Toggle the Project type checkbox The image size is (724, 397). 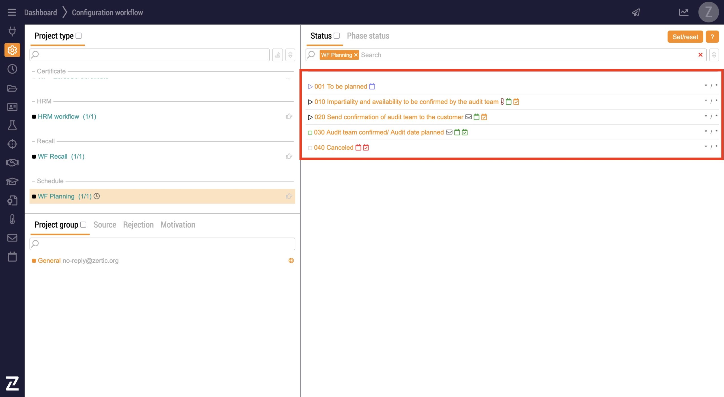79,36
